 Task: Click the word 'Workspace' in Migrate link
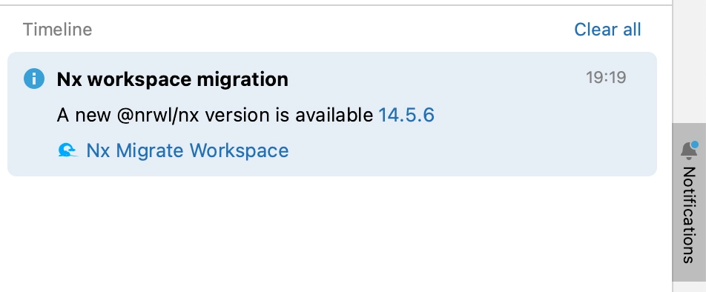click(238, 150)
